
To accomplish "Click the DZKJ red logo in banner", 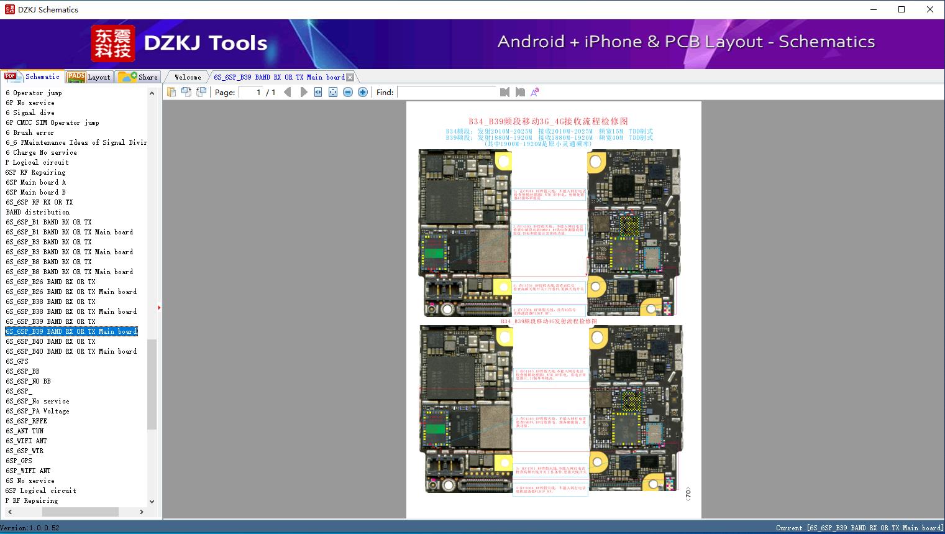I will click(113, 44).
